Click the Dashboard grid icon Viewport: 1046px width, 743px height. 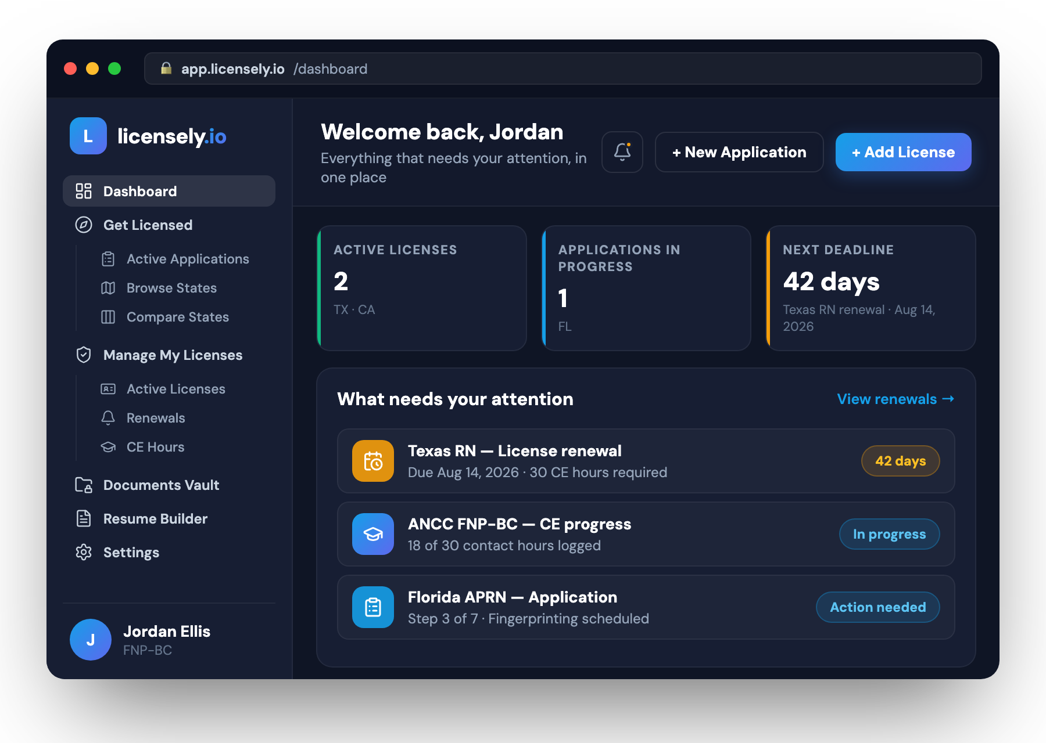(x=84, y=191)
